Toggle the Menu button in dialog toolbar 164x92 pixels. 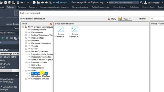112,19
